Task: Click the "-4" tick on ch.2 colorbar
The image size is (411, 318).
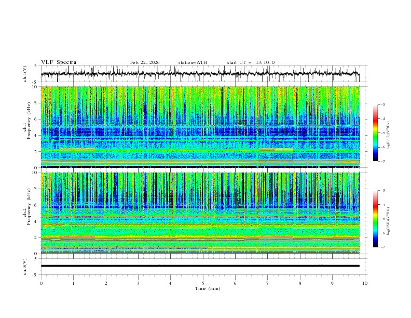Action: [x=383, y=205]
